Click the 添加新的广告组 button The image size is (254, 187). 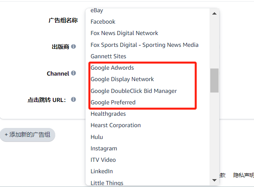point(28,135)
